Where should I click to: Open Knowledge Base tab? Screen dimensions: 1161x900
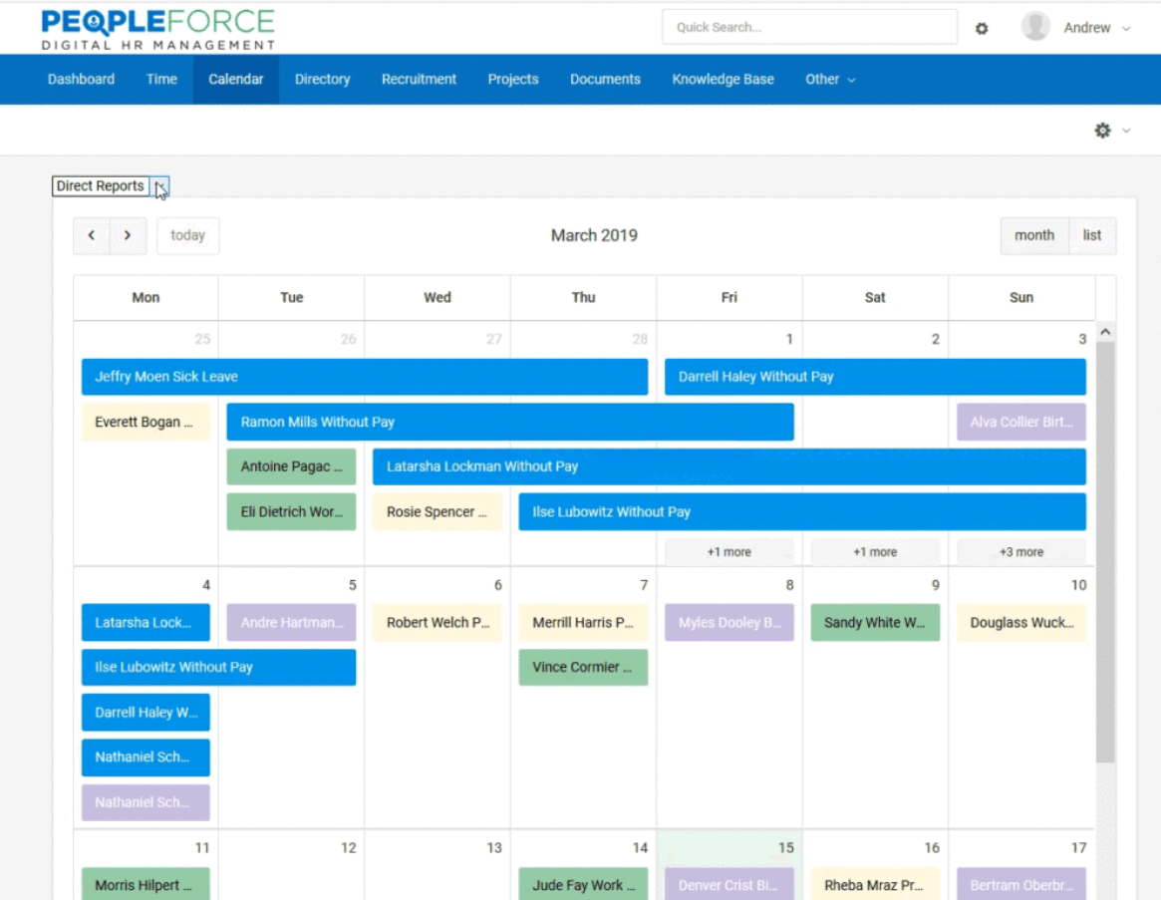[723, 80]
